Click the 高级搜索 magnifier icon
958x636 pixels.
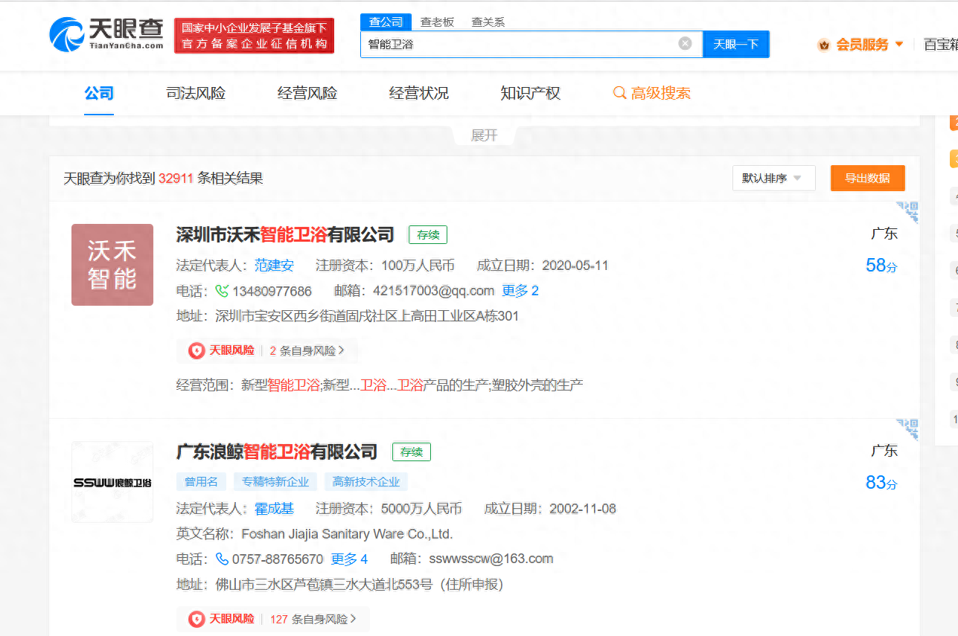pos(619,93)
